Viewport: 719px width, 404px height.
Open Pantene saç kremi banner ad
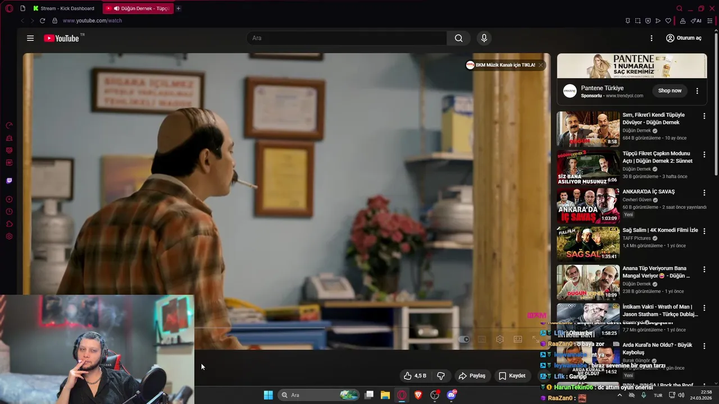[x=632, y=66]
